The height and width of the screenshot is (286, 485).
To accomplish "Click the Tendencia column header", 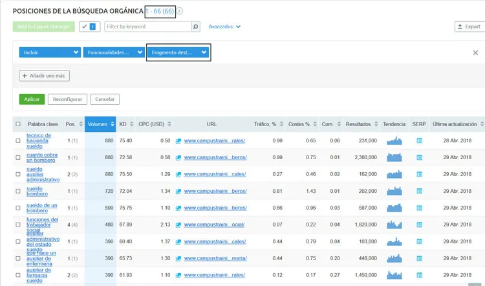I will (x=394, y=124).
